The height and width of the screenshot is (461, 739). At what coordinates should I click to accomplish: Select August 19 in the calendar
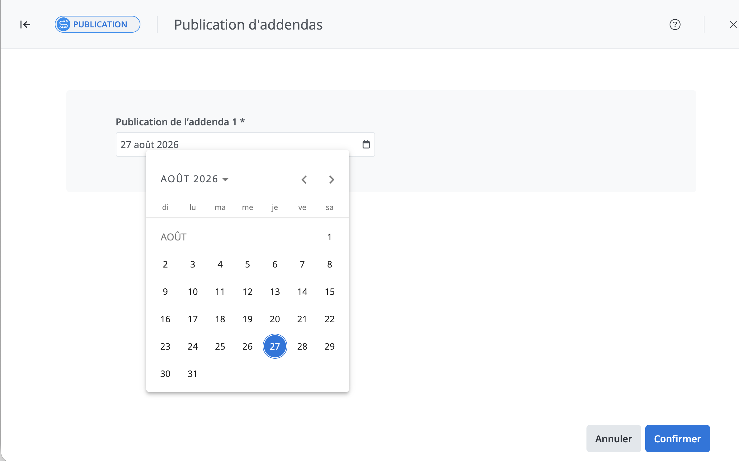(x=247, y=319)
